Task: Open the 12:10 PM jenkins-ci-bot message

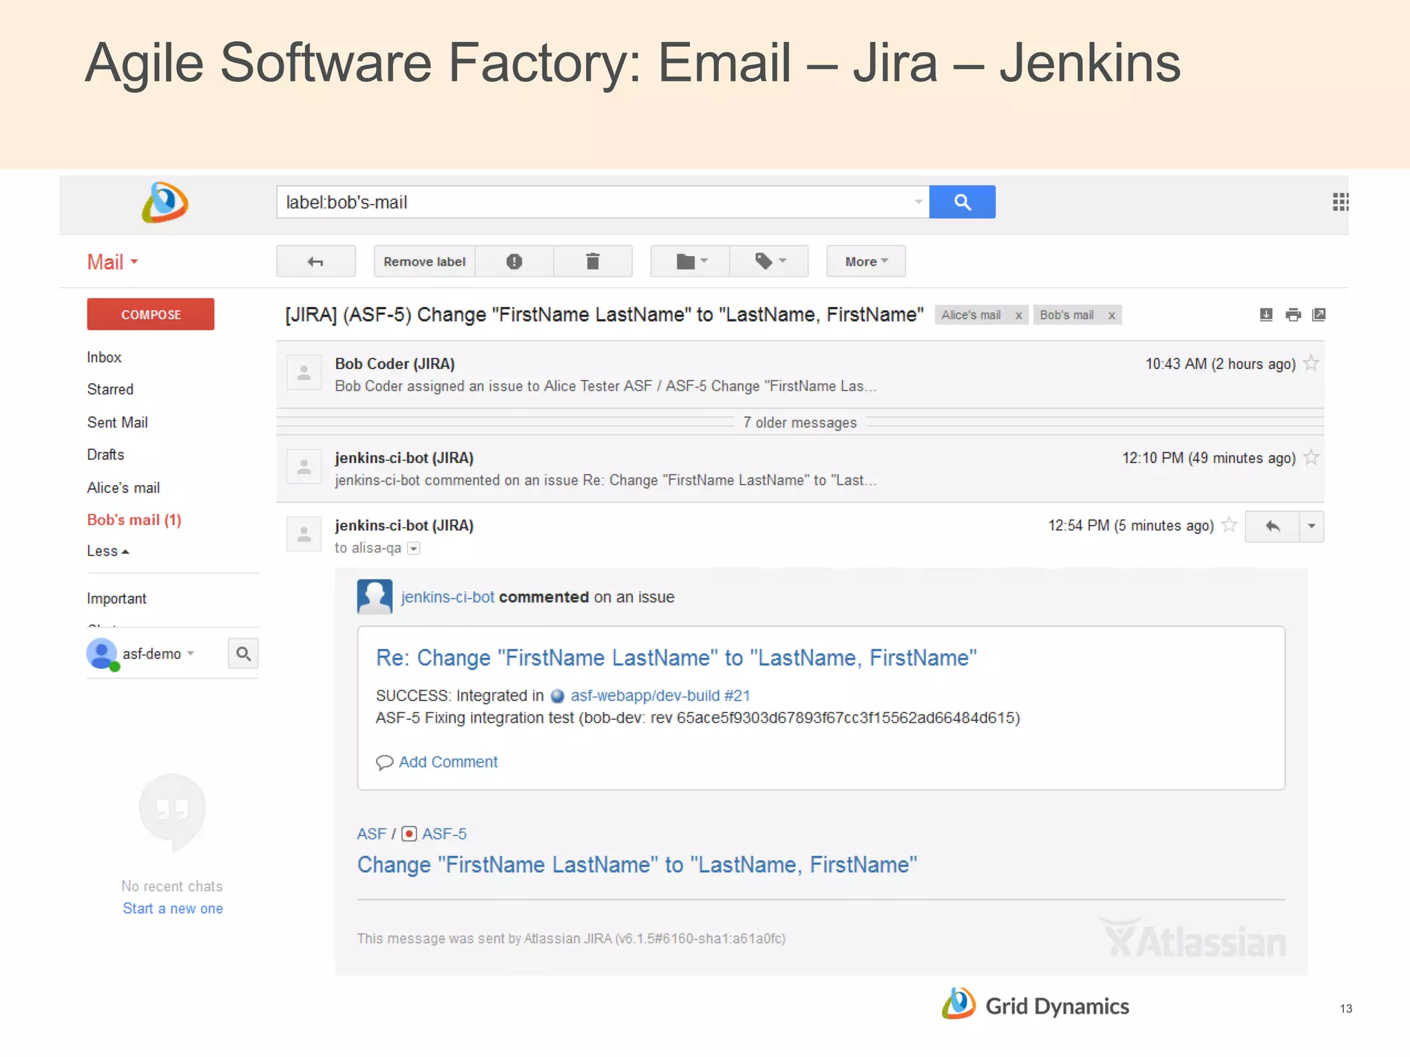Action: click(x=800, y=469)
